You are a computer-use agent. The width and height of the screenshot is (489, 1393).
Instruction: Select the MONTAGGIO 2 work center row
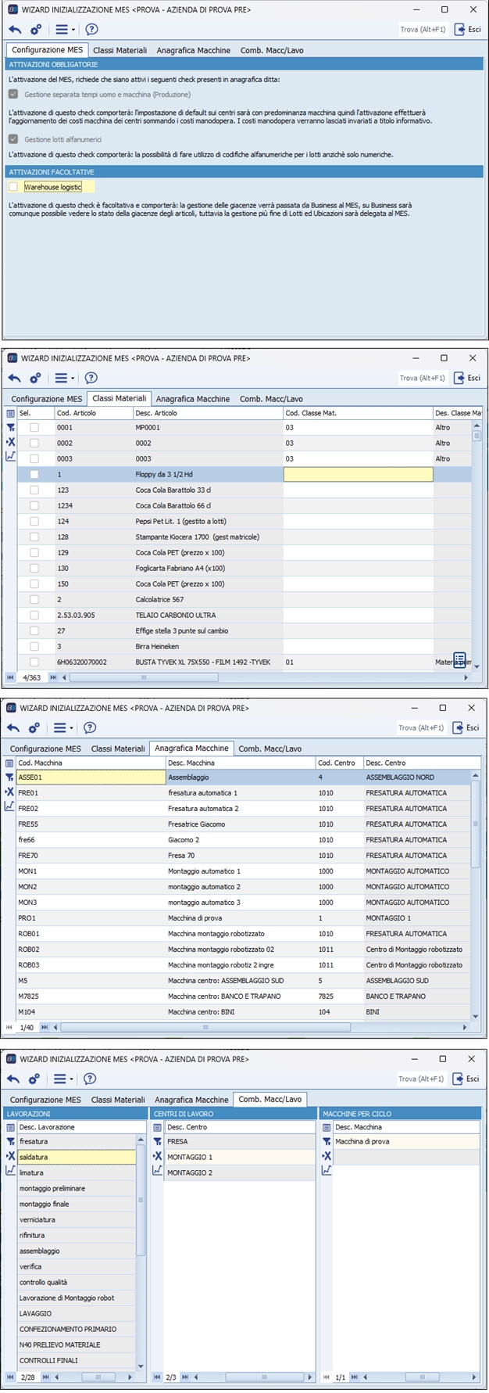189,1172
